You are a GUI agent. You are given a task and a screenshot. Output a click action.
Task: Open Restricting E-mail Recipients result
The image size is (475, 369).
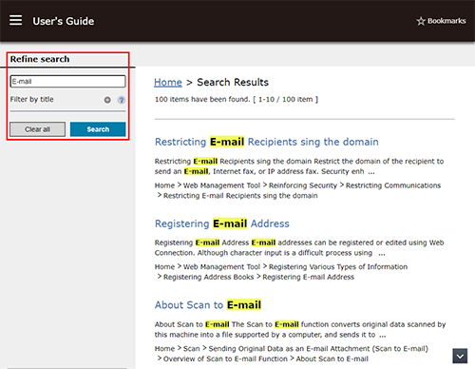click(267, 142)
